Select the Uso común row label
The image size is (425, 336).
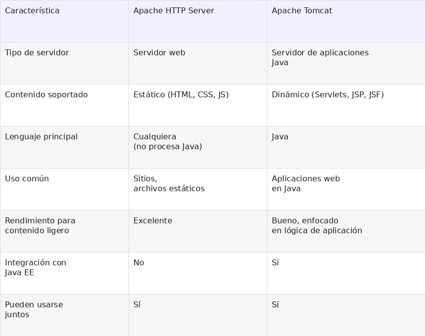[x=65, y=189]
